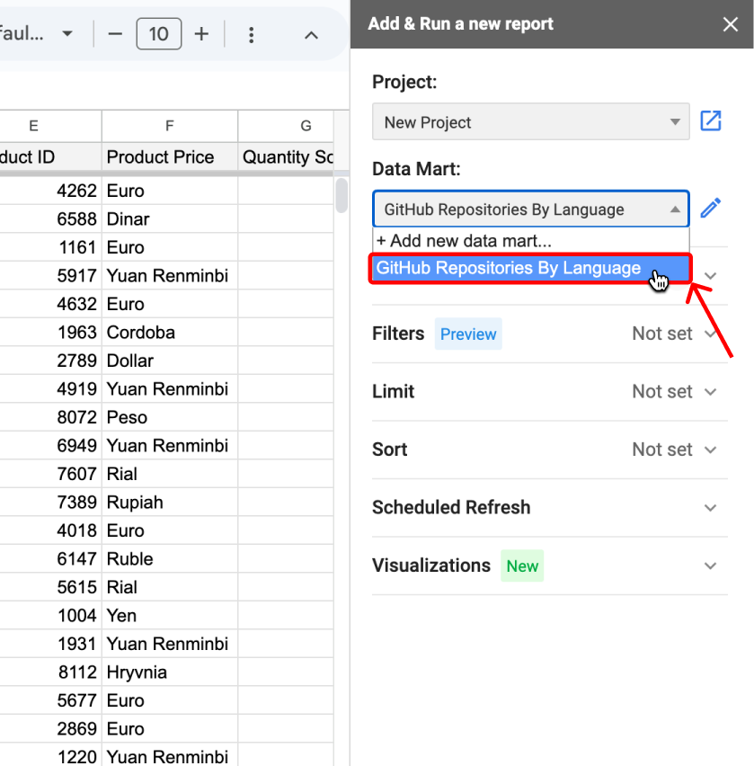The width and height of the screenshot is (754, 766).
Task: Select the Quantity Sold header cell
Action: click(x=286, y=157)
